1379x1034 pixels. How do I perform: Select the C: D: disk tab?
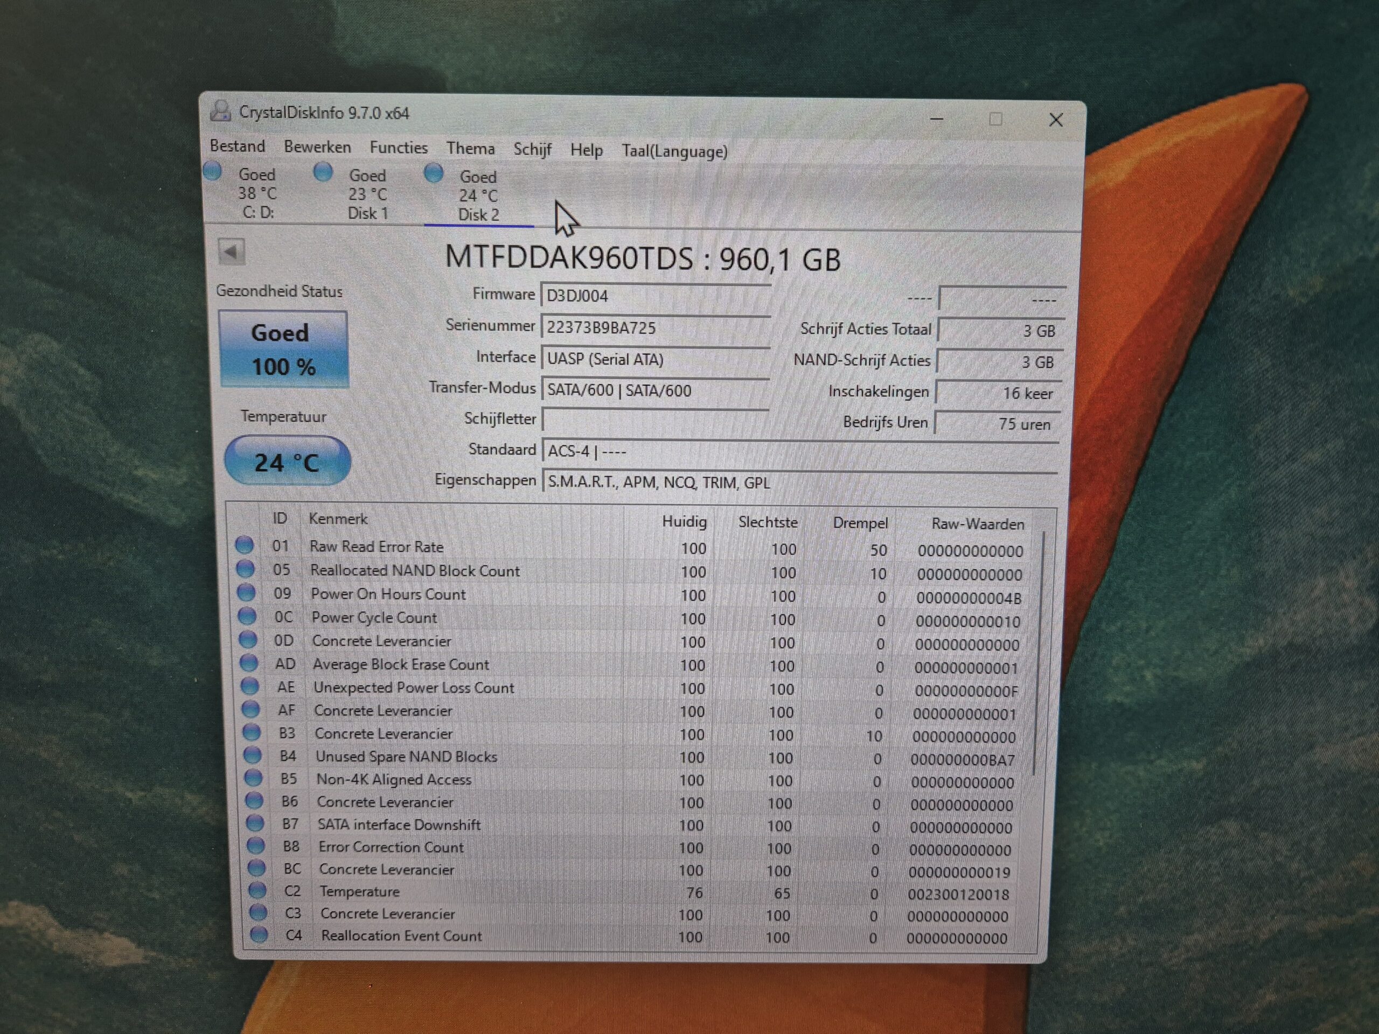(x=257, y=193)
